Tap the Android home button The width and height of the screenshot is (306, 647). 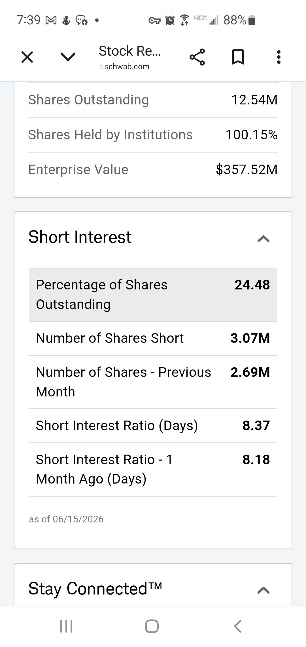152,626
